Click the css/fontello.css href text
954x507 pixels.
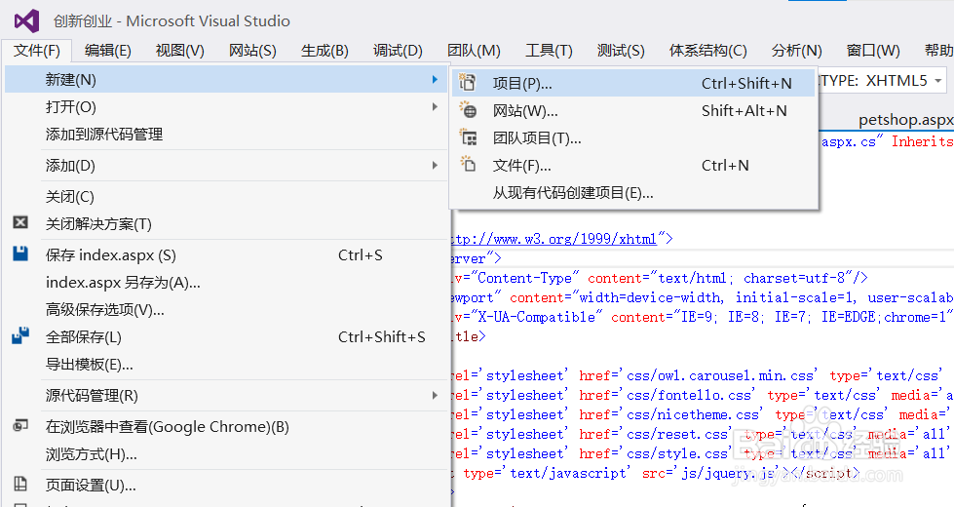point(689,395)
